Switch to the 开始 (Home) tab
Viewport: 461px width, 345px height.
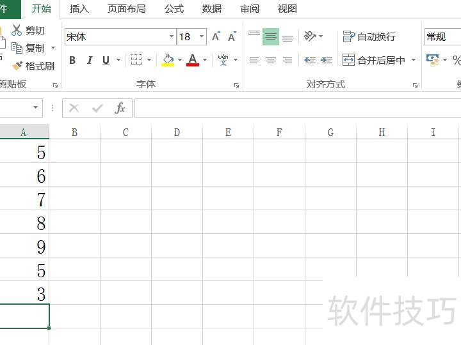41,9
